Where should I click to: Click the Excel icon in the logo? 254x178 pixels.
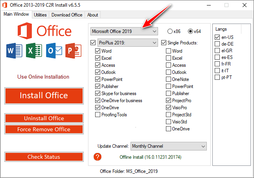[x=34, y=51]
